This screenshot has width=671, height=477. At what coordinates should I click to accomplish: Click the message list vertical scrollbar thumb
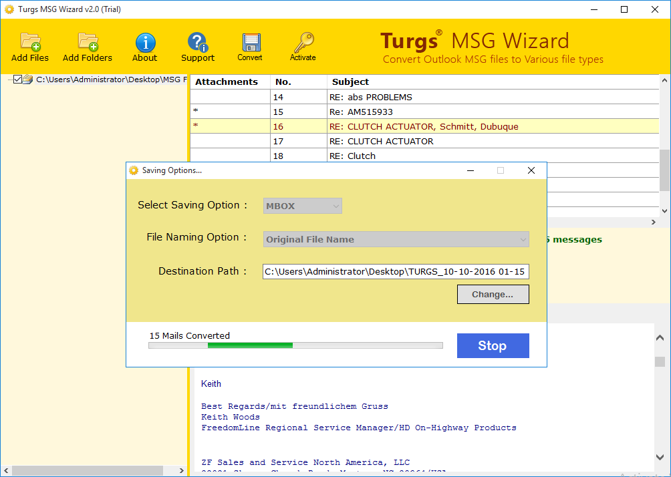click(664, 170)
